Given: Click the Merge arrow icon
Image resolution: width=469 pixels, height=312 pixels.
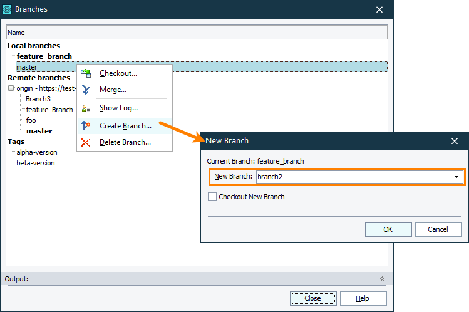Looking at the screenshot, I should tap(86, 90).
